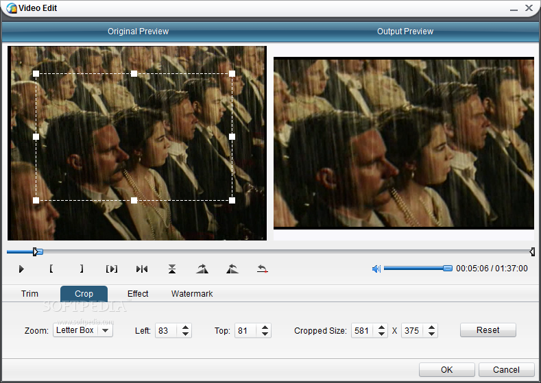Confirm with the OK button
The width and height of the screenshot is (541, 383).
447,369
